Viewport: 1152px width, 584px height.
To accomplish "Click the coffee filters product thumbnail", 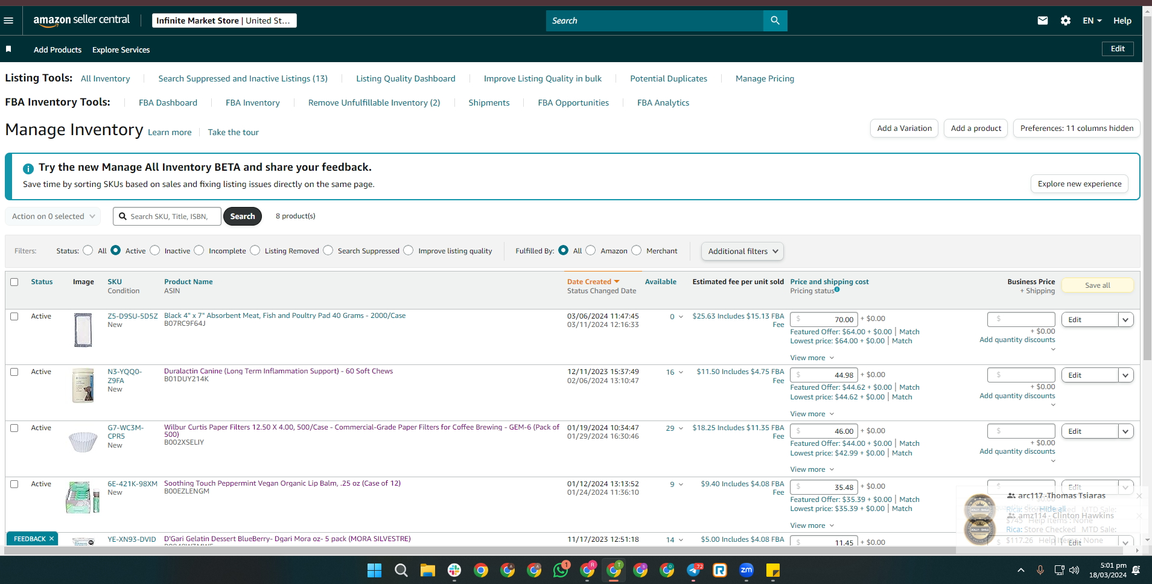I will 83,442.
